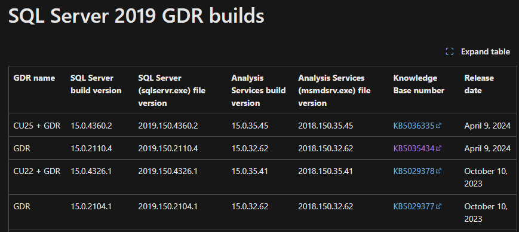
Task: Select 15.0.32.62 in the KB5029377 row
Action: (250, 206)
